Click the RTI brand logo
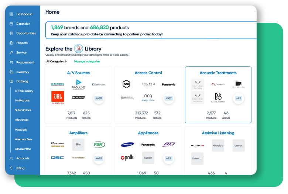This screenshot has height=194, width=288. (169, 145)
